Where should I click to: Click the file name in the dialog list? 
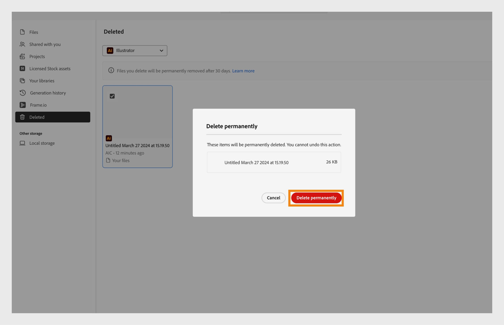256,162
